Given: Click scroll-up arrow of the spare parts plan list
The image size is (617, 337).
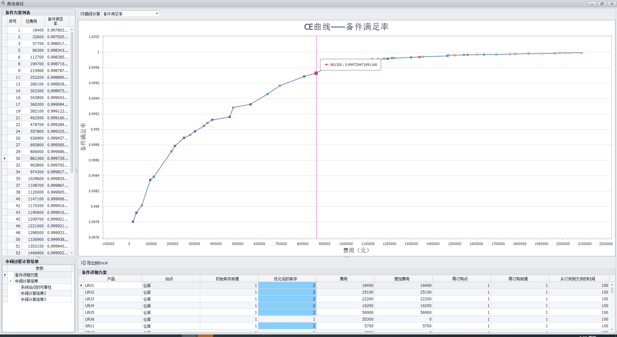Looking at the screenshot, I should (x=72, y=30).
